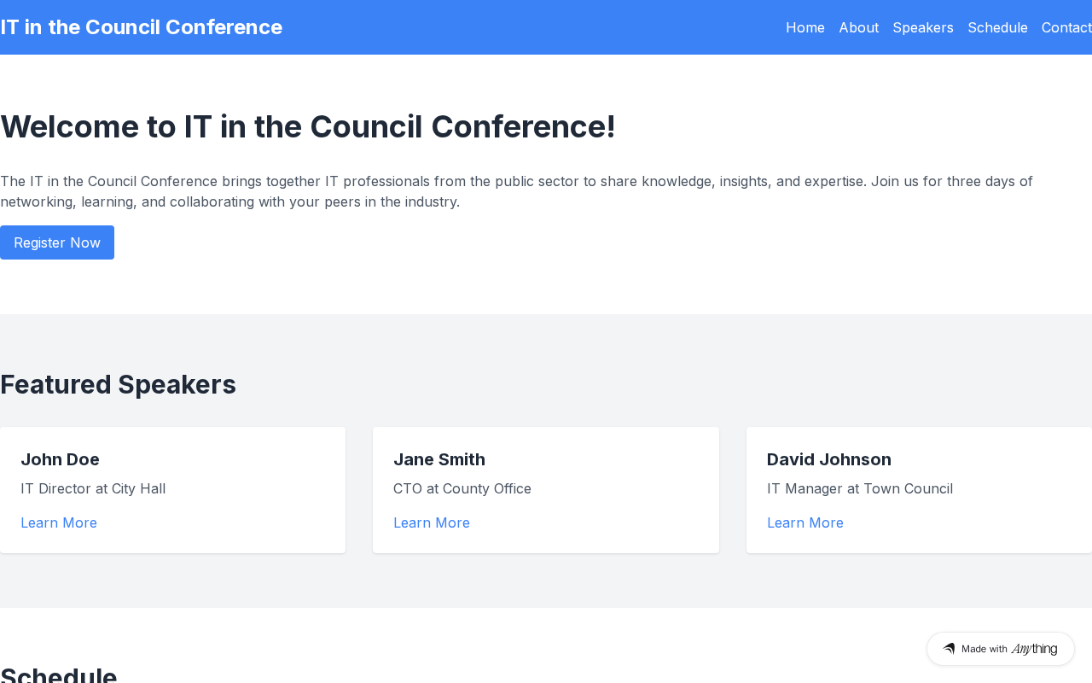
Task: Click the conference title in the header
Action: (142, 27)
